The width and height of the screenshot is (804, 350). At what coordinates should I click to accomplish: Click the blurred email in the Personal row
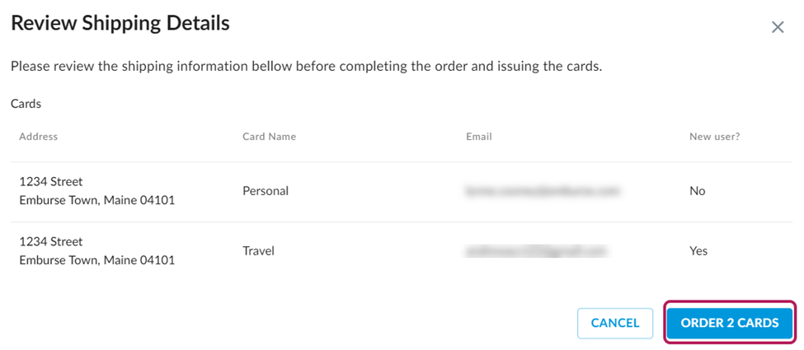coord(542,191)
